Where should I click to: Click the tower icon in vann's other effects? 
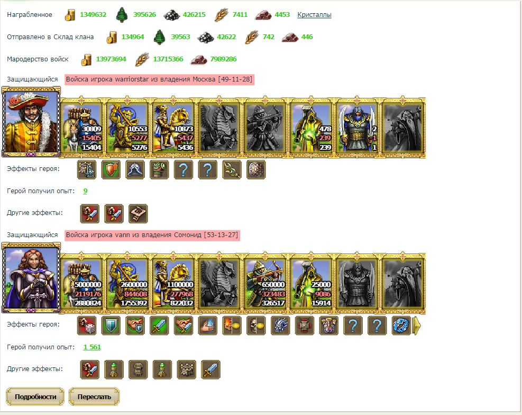[186, 369]
